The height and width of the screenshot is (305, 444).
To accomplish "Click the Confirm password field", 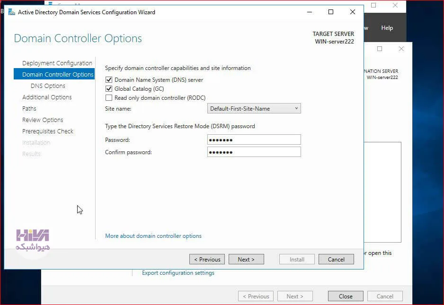I will click(254, 152).
